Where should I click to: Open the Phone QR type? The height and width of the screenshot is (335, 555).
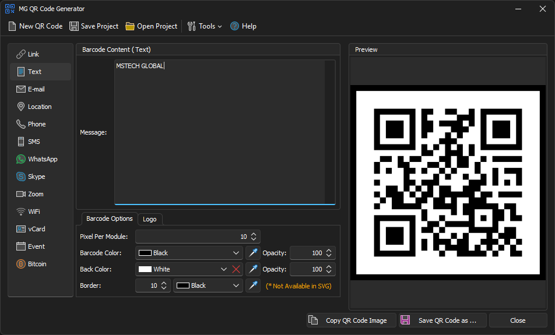40,124
